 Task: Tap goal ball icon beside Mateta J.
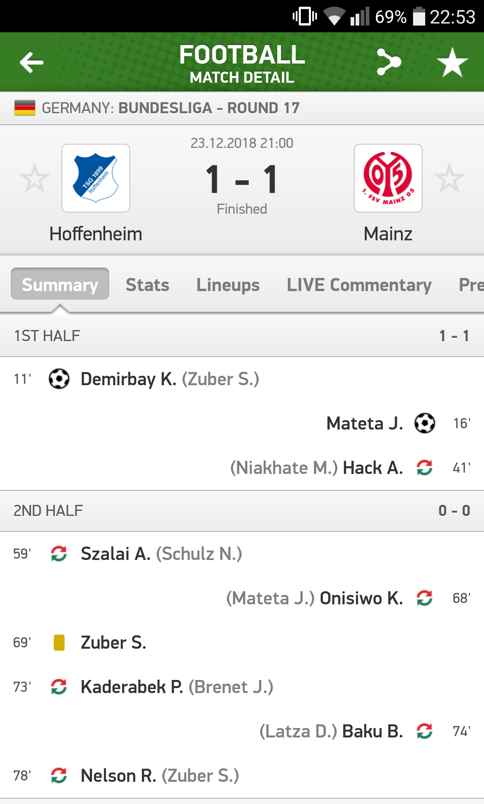[x=425, y=423]
